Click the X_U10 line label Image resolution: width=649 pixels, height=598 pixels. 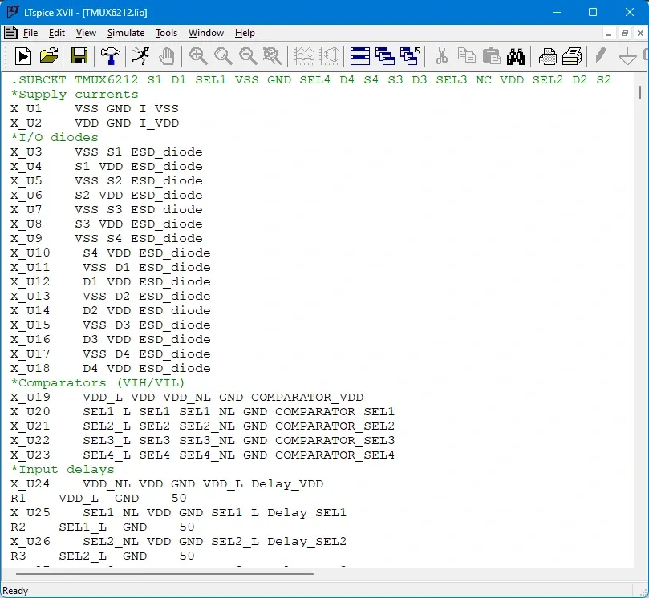30,253
